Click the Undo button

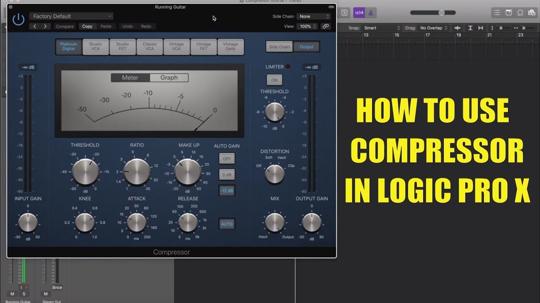pos(127,27)
